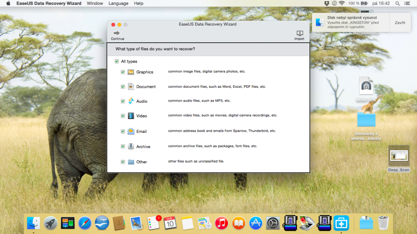Click the Video filmstrip icon
The width and height of the screenshot is (417, 234).
pos(131,116)
